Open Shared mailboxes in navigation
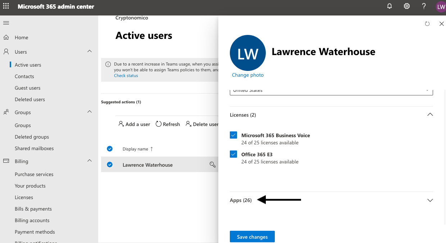 point(34,148)
